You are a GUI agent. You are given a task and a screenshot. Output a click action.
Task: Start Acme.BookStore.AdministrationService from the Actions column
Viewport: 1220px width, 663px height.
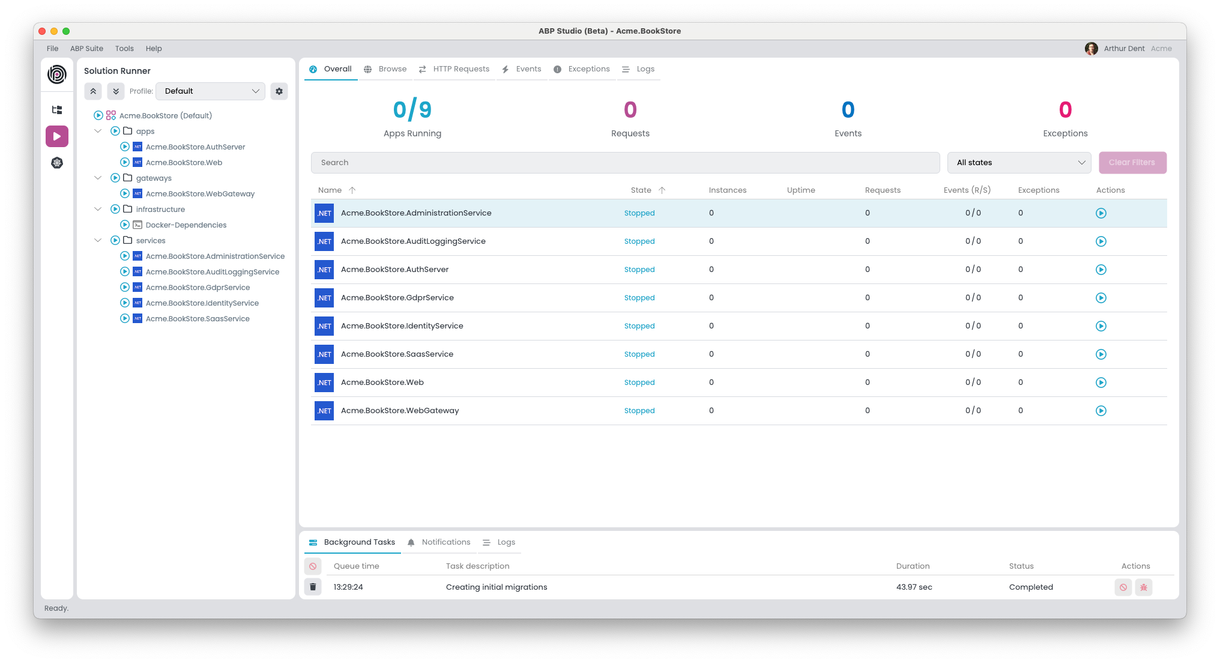pos(1101,213)
